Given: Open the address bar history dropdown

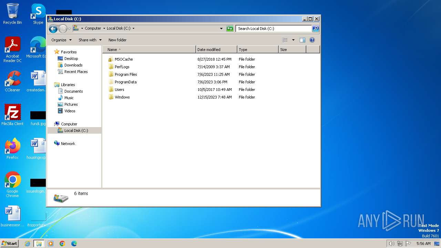Looking at the screenshot, I should point(221,29).
